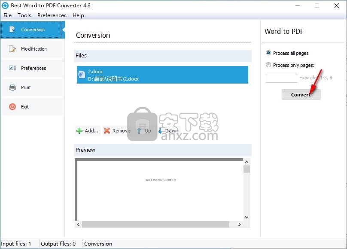
Task: Click the document preview page
Action: [x=160, y=190]
